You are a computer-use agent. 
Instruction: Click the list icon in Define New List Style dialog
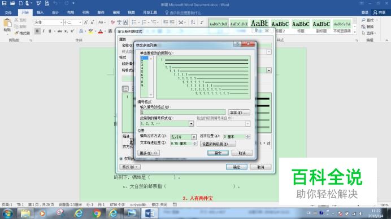point(125,89)
